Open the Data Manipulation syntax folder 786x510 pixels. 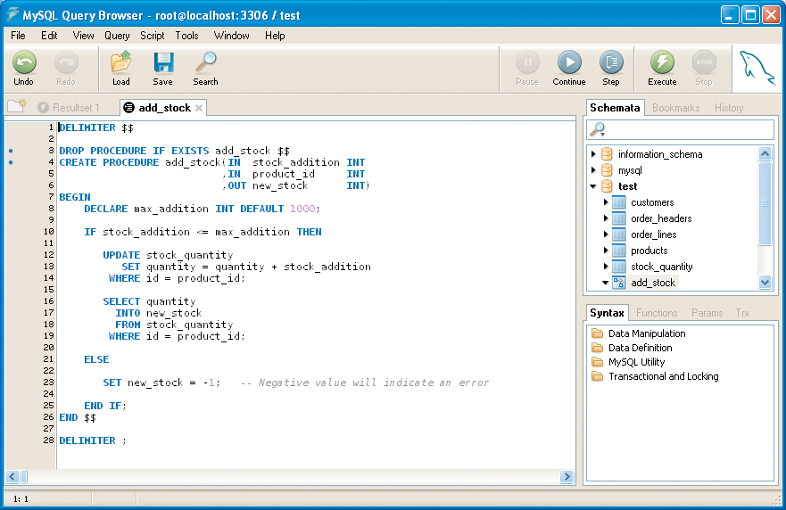click(x=597, y=333)
